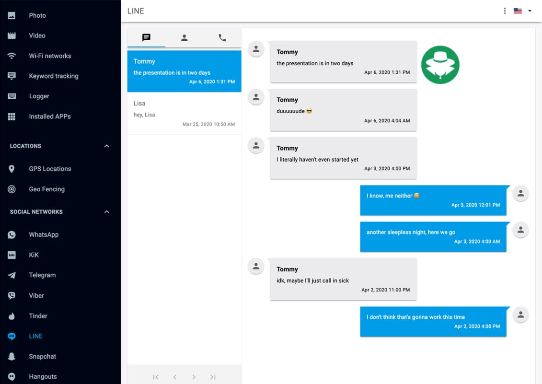Select Viber from social networks
This screenshot has height=384, width=542.
(36, 295)
